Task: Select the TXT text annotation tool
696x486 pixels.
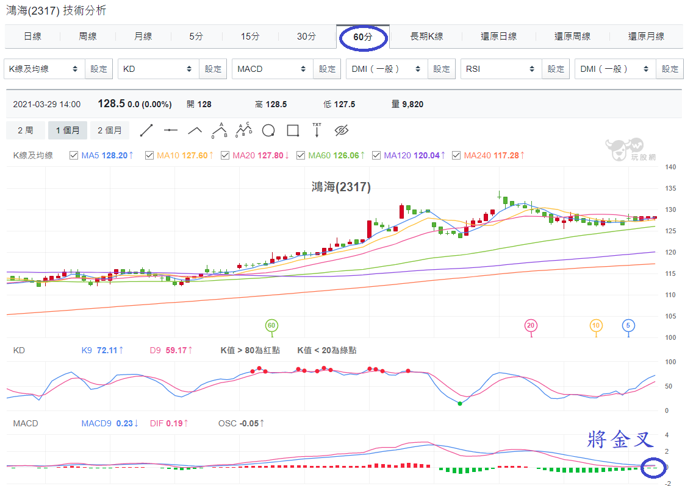Action: 317,130
